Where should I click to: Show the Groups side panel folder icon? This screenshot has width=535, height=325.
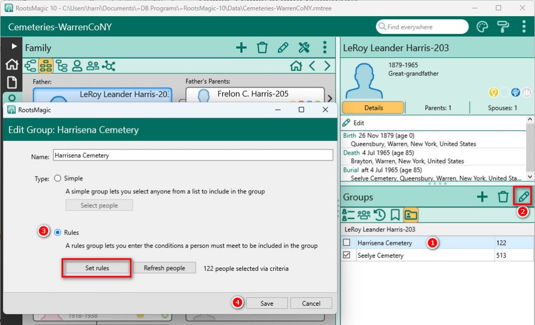(411, 215)
